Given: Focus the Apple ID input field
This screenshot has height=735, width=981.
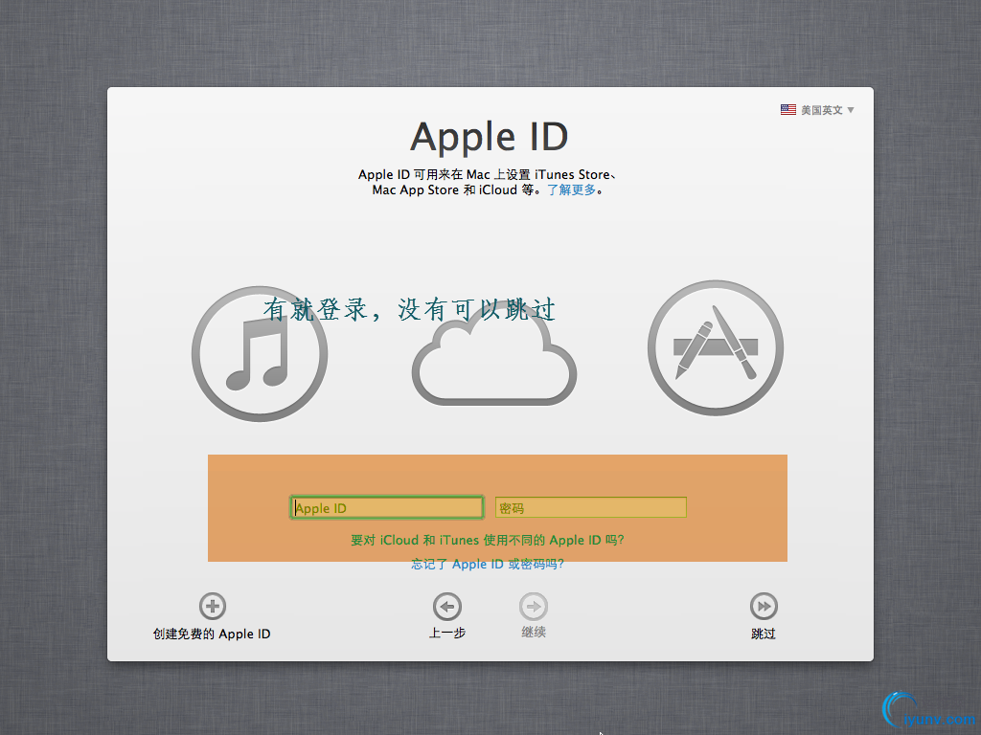Looking at the screenshot, I should [x=387, y=507].
